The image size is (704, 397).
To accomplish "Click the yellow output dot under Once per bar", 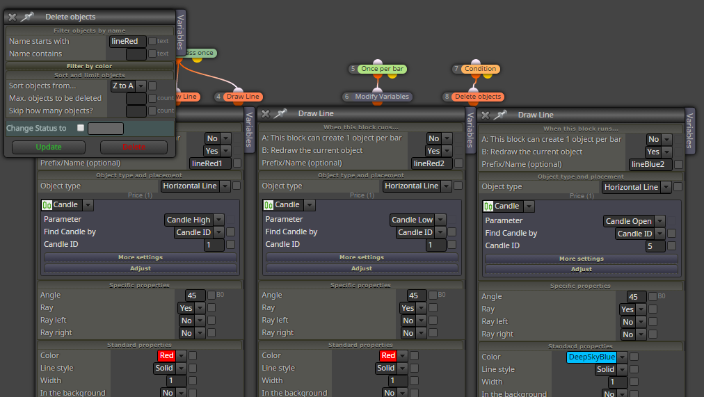I will [x=392, y=76].
